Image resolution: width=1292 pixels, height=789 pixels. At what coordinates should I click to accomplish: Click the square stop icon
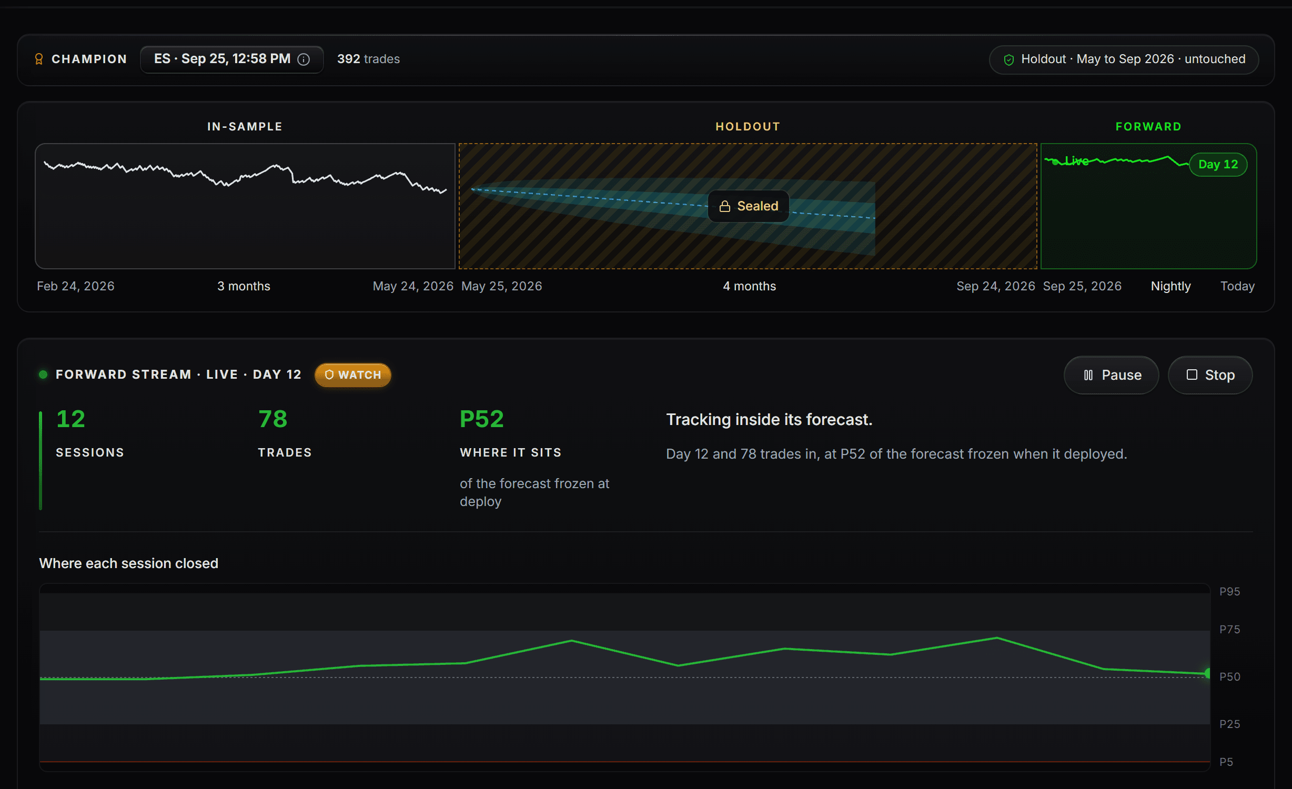(1192, 375)
